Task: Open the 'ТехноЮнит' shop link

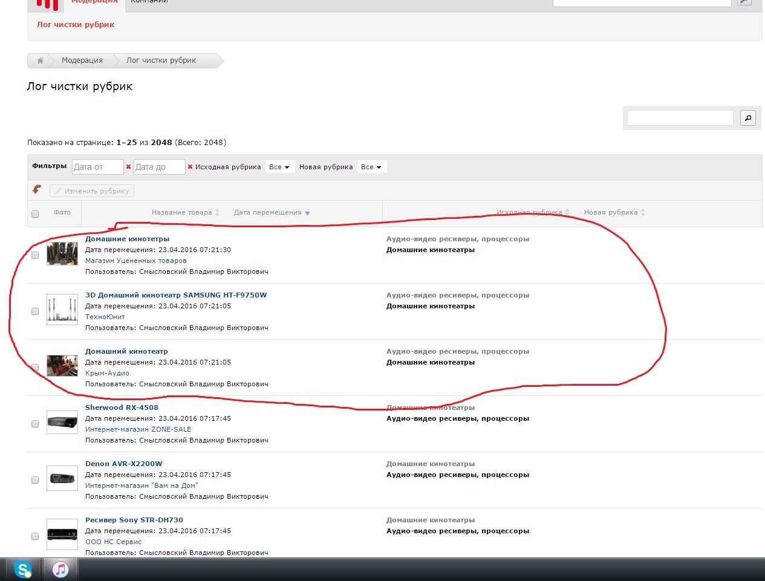Action: click(105, 317)
